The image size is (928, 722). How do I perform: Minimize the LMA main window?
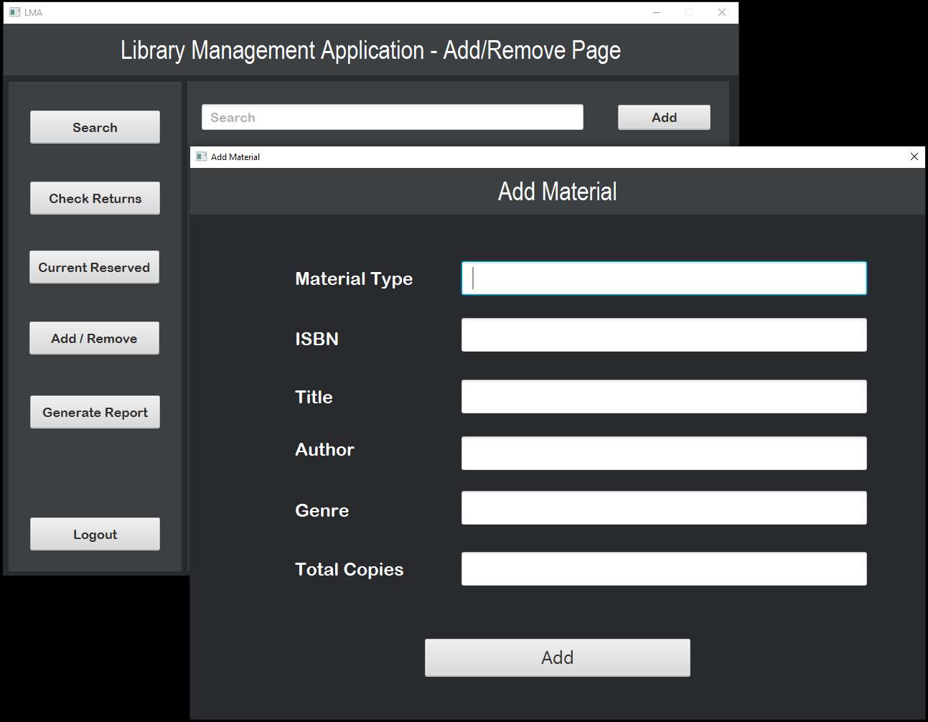(656, 12)
